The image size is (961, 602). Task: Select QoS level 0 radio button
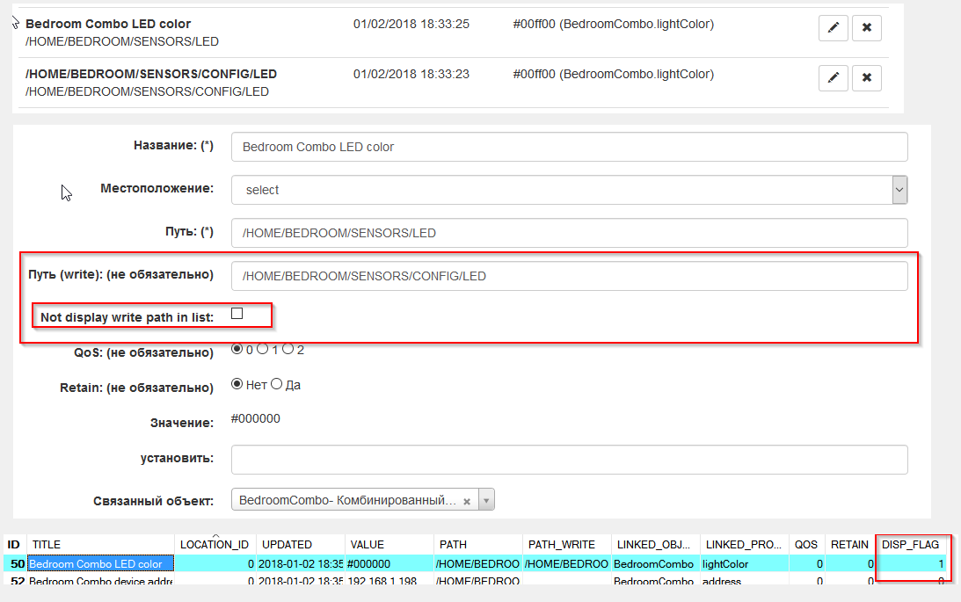237,349
